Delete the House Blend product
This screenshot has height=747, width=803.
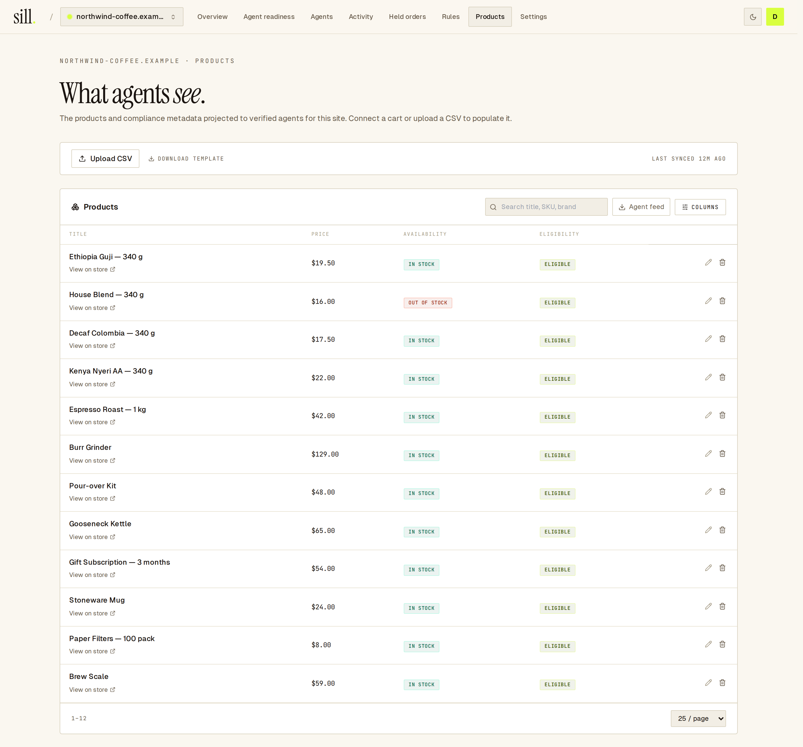tap(722, 301)
